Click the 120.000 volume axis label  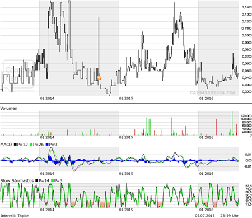(246, 116)
